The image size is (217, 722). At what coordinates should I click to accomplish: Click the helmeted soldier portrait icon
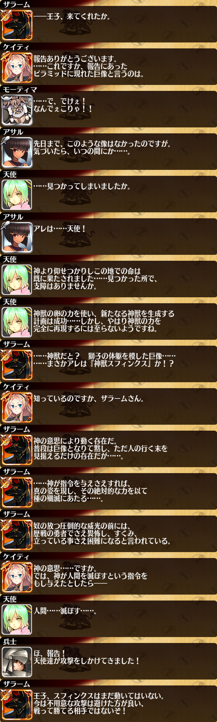[17, 662]
